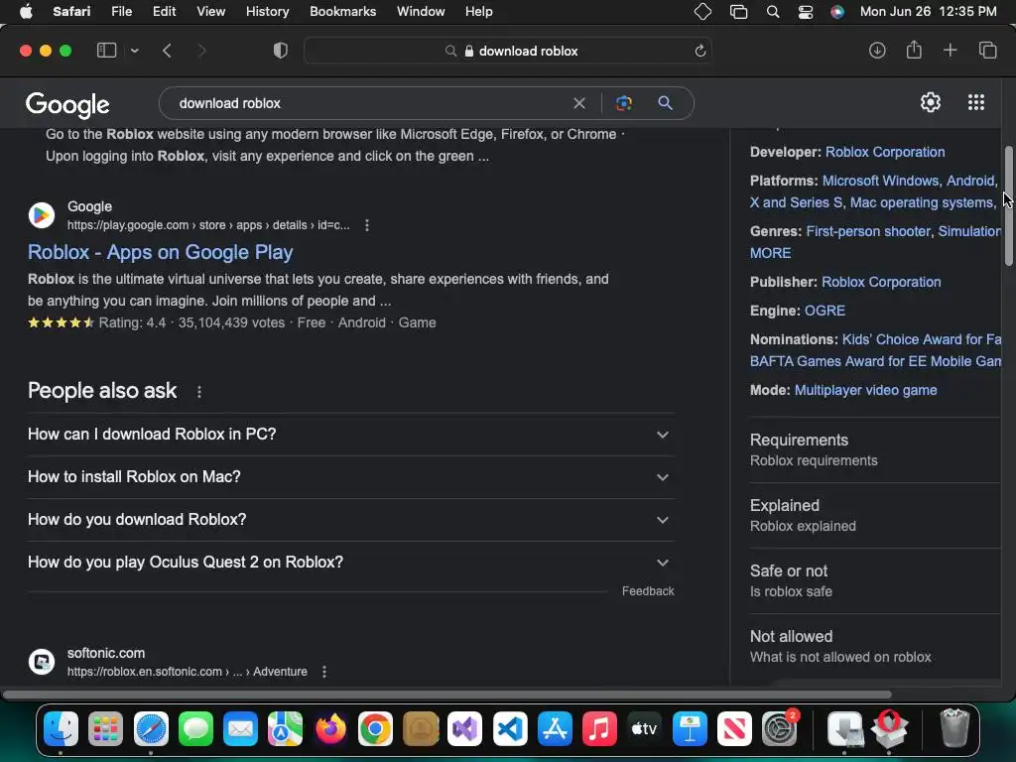
Task: Open App Store from the Dock
Action: (555, 729)
